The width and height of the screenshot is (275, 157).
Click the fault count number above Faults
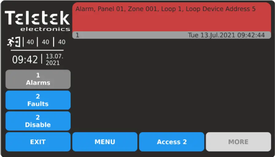(38, 96)
